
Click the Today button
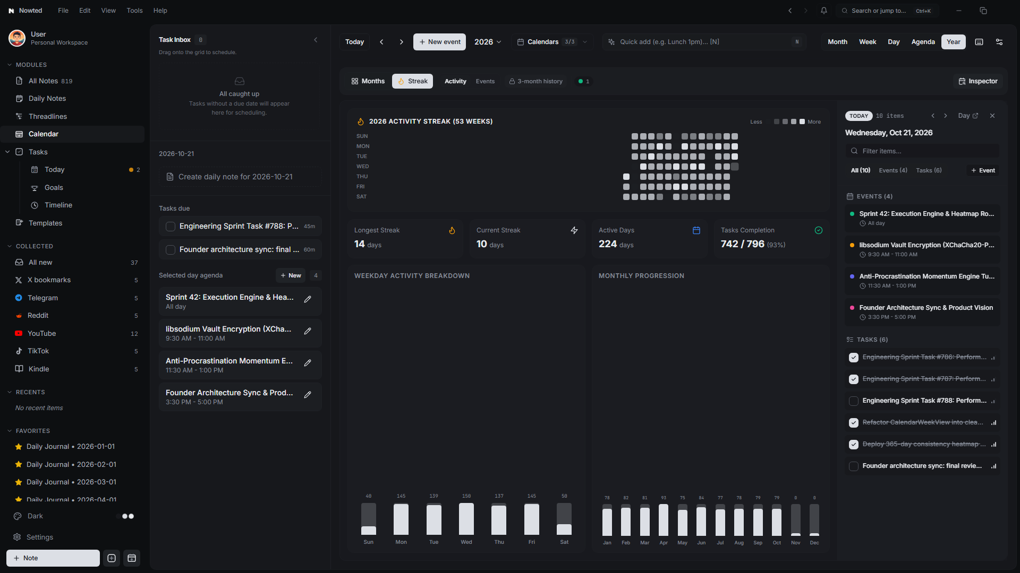[354, 42]
